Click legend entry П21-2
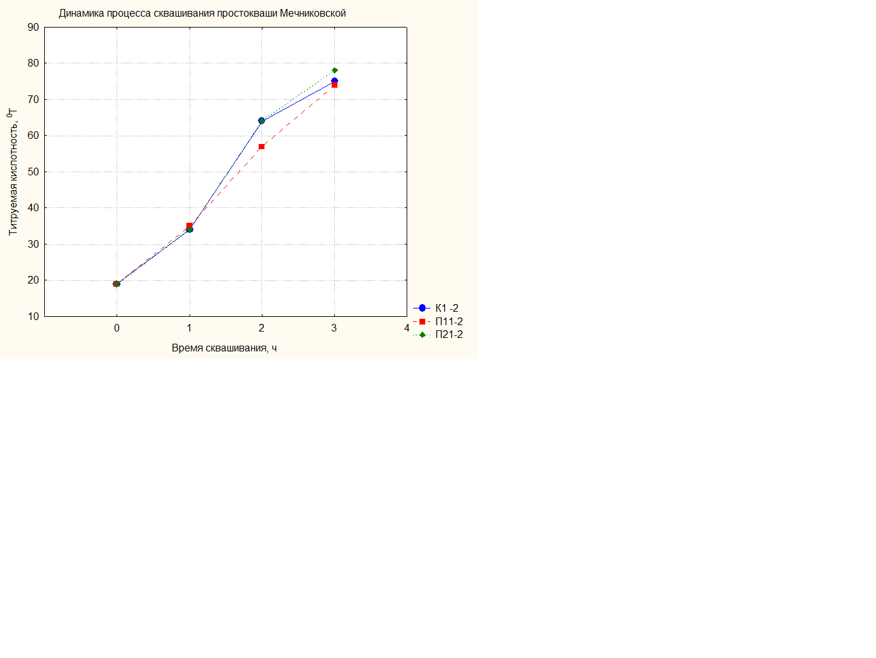876x658 pixels. pos(449,334)
